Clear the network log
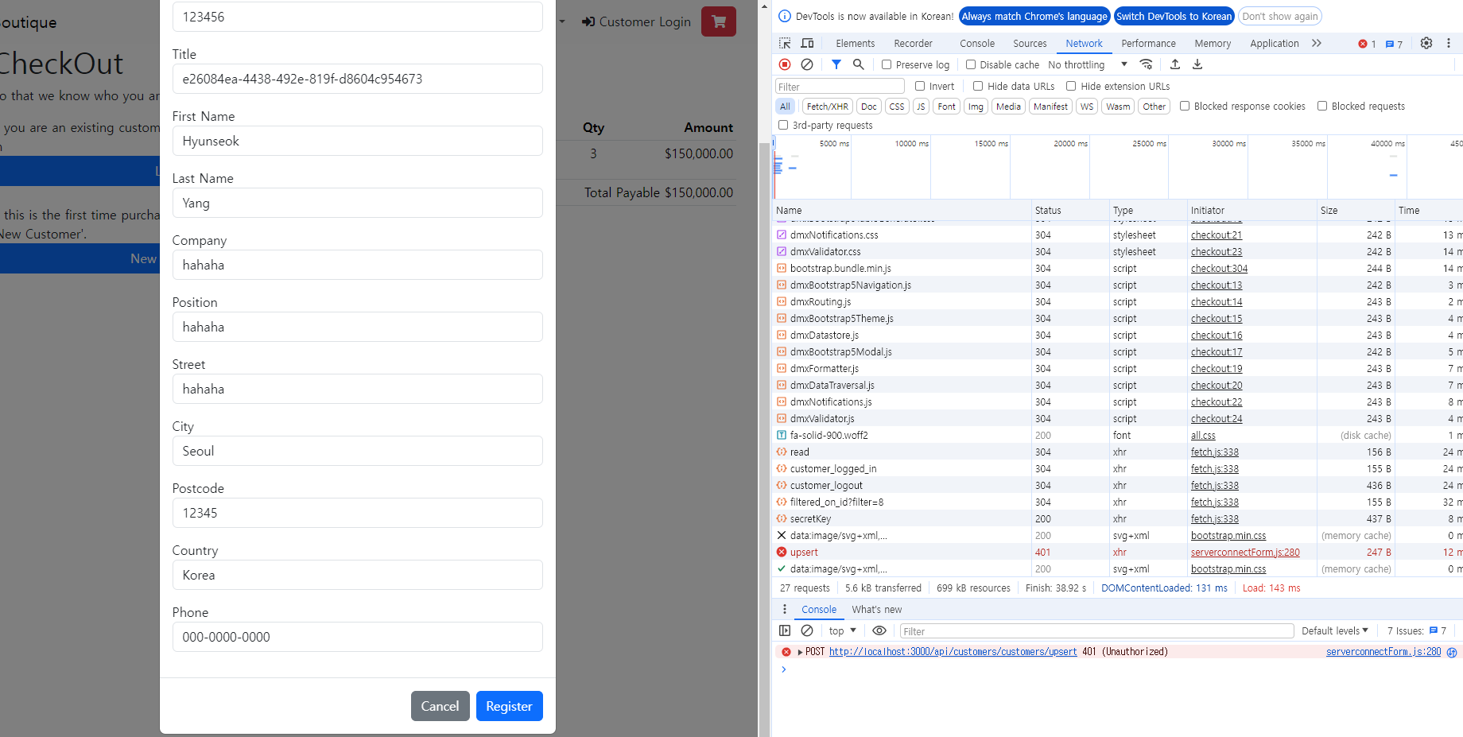 [x=807, y=64]
